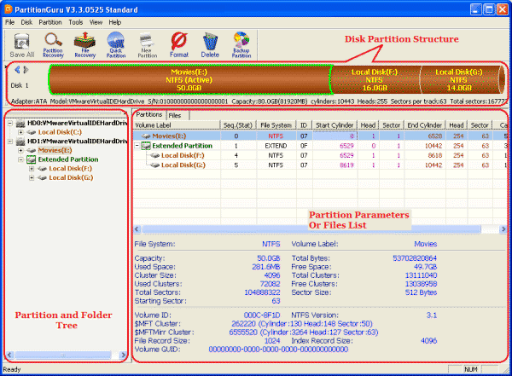Select the Movies(E:) row in table
Screen dimensions: 512x376
320,136
